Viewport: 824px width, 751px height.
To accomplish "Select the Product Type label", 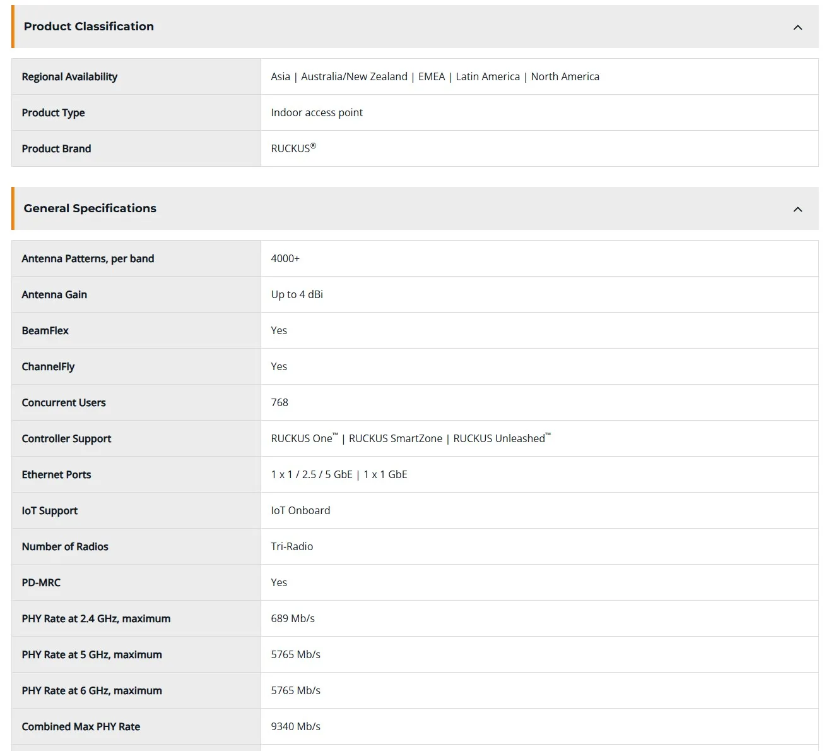I will tap(53, 113).
